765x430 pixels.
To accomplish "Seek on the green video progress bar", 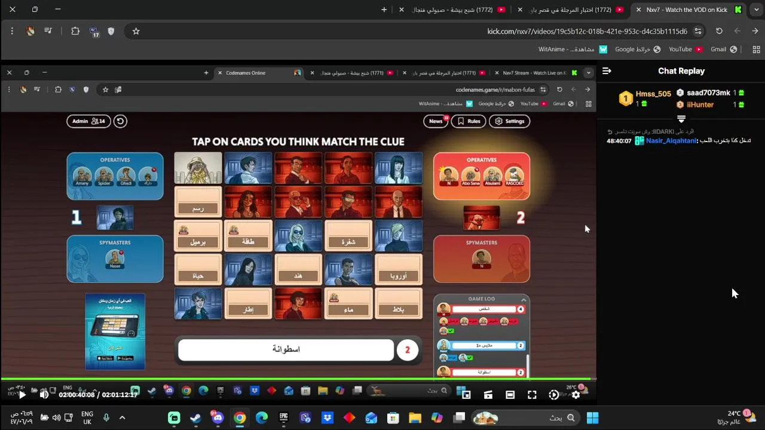I will [298, 379].
